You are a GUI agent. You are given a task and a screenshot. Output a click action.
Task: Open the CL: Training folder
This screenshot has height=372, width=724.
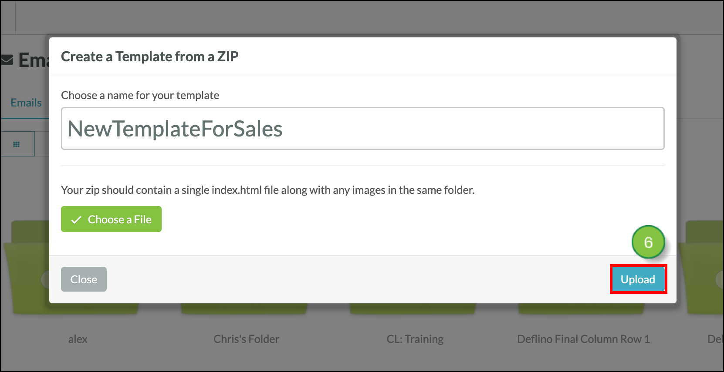(415, 339)
